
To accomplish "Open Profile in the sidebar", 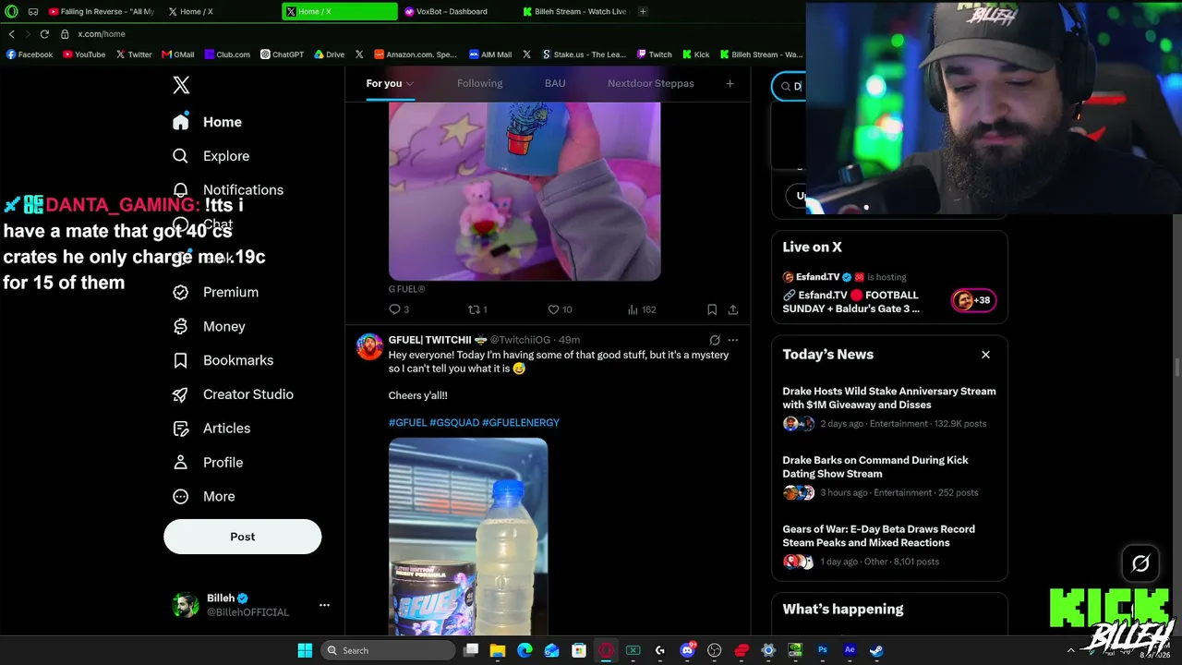I will point(208,463).
